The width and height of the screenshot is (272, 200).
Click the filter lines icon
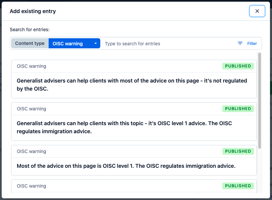(x=240, y=43)
